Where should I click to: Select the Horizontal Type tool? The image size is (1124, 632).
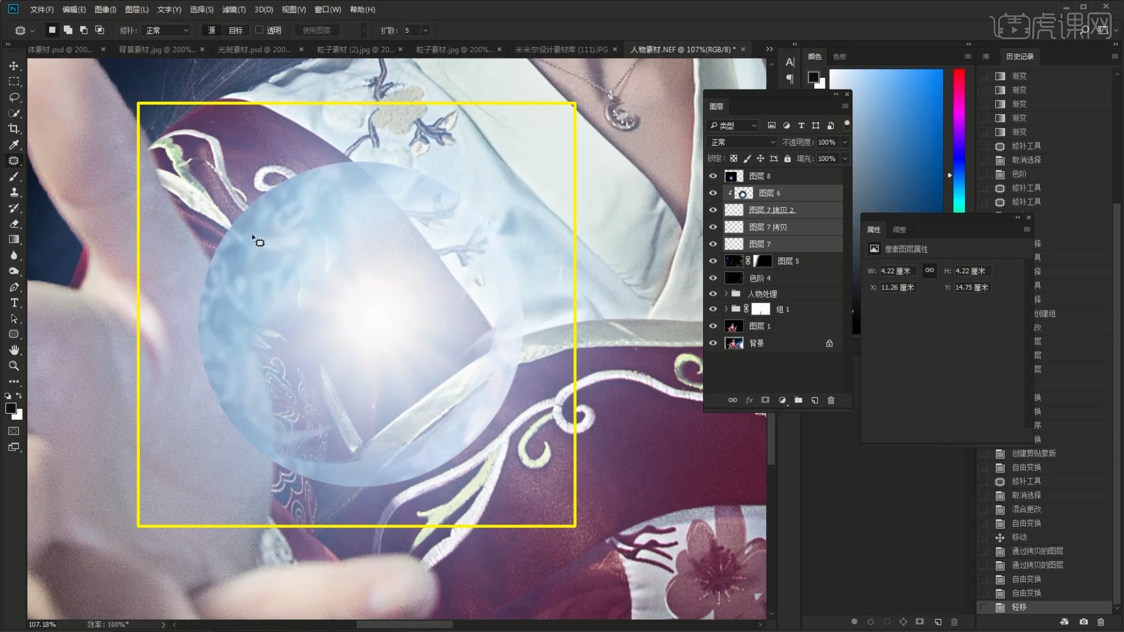(14, 303)
